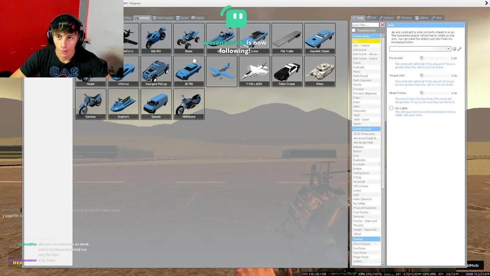Viewport: 490px width, 276px height.
Task: Select the 3D2D Textscreen tool
Action: pos(366,134)
